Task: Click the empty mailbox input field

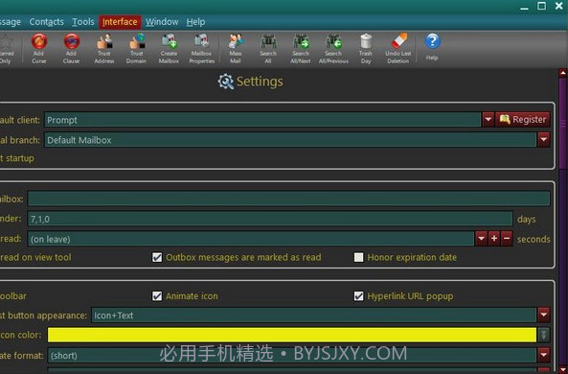Action: coord(288,199)
